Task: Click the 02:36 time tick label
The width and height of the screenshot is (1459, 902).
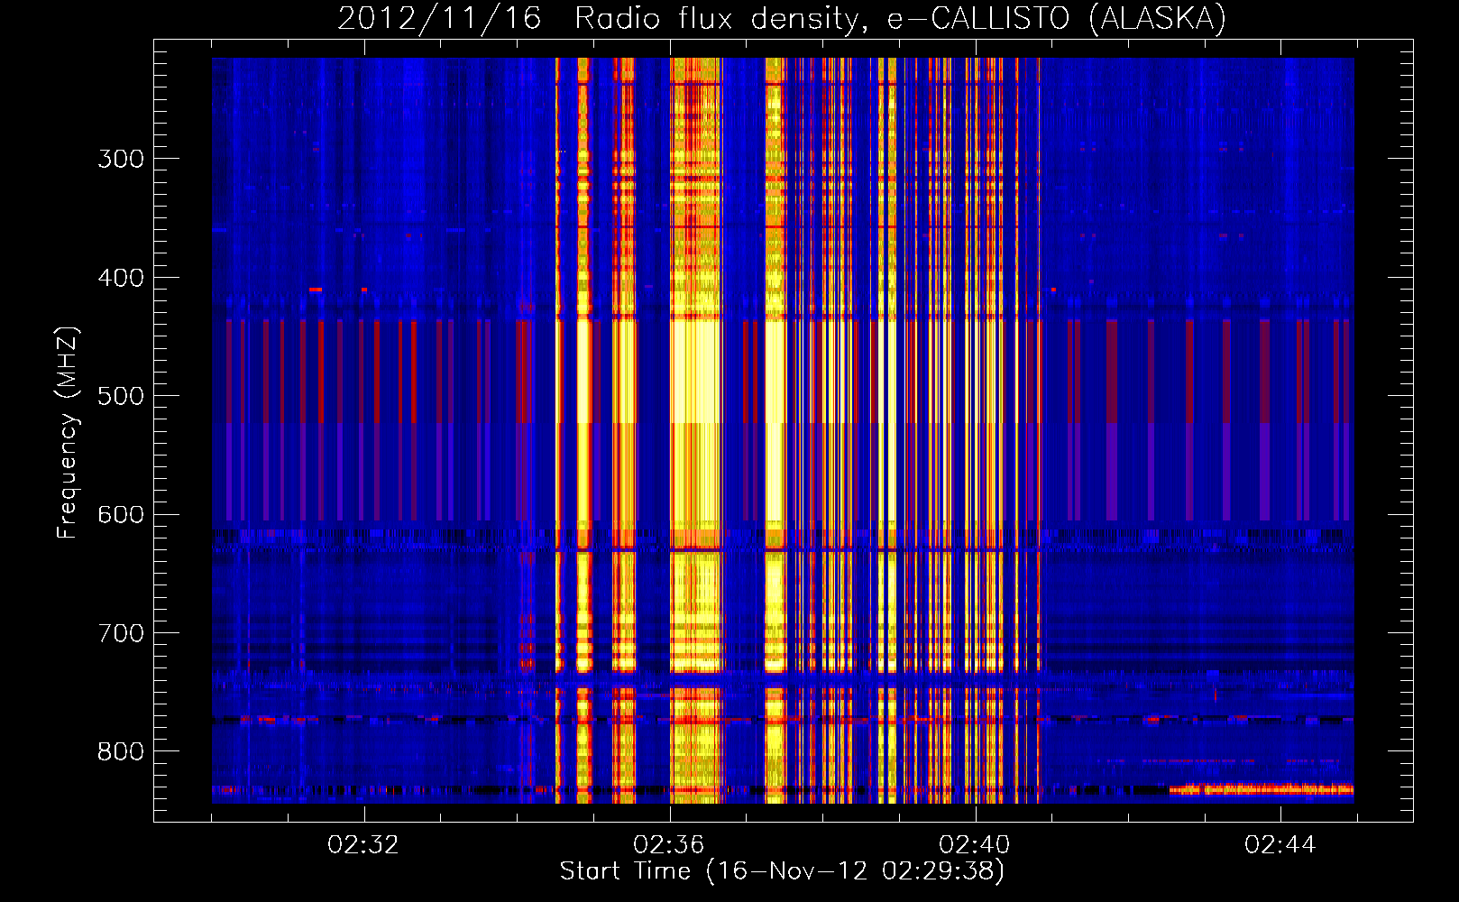Action: point(669,845)
